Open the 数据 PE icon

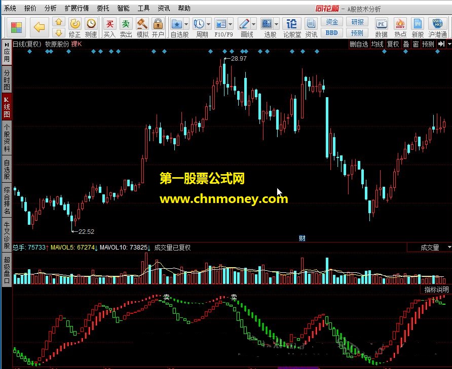pyautogui.click(x=382, y=24)
